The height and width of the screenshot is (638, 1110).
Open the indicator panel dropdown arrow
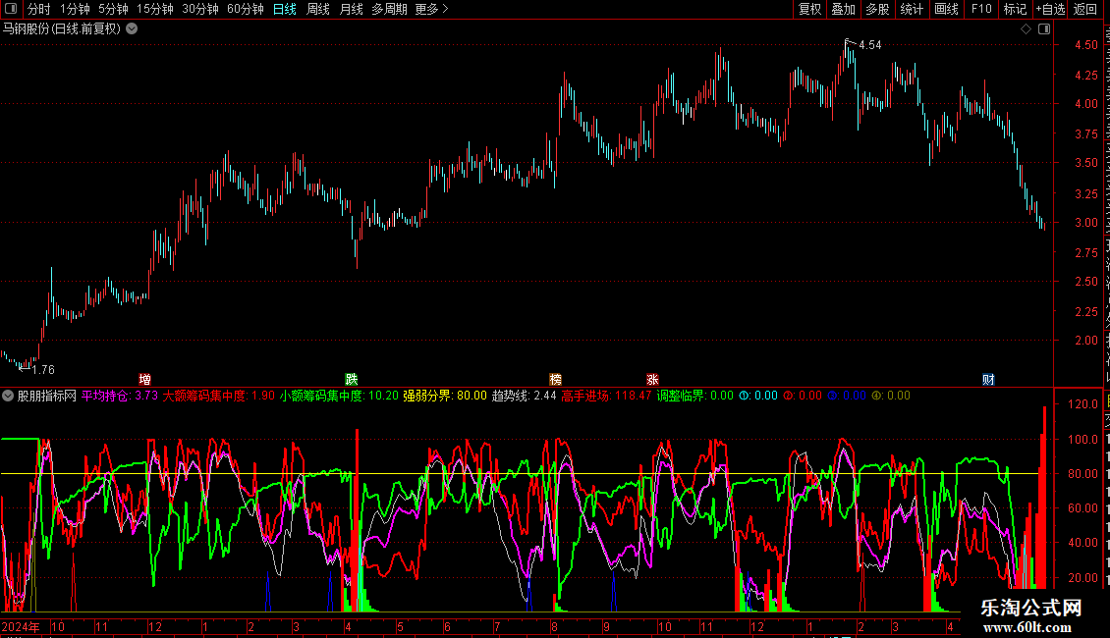point(8,397)
